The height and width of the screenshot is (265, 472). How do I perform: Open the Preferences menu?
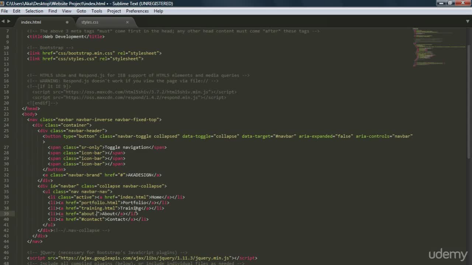137,11
